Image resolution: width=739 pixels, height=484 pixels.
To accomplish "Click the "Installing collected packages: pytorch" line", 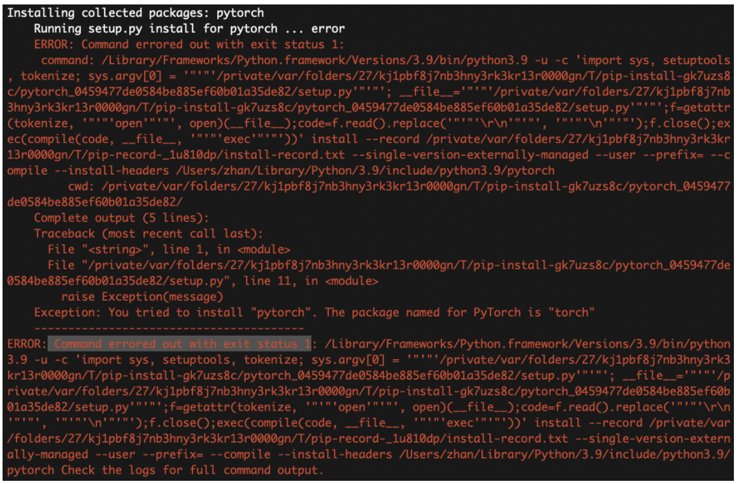I will click(136, 13).
